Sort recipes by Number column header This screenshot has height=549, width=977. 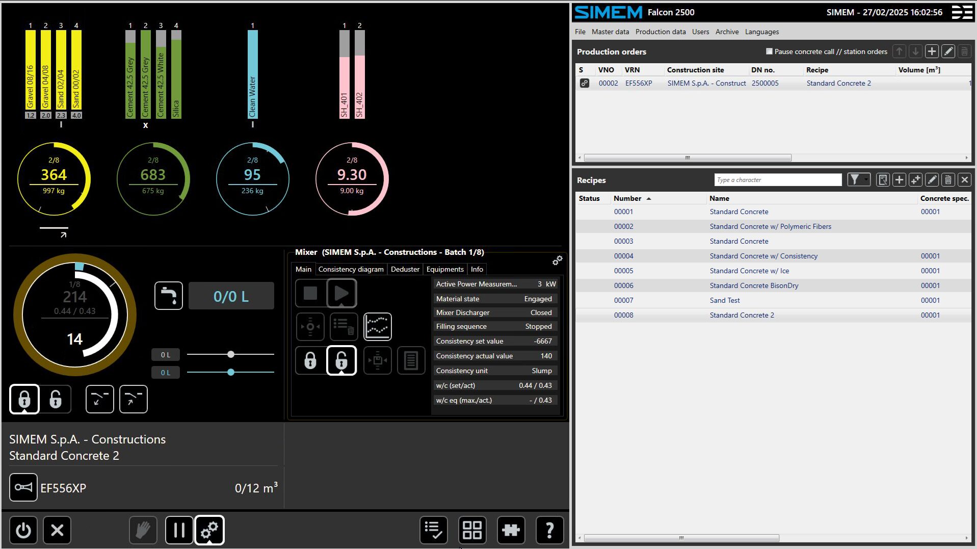coord(627,198)
